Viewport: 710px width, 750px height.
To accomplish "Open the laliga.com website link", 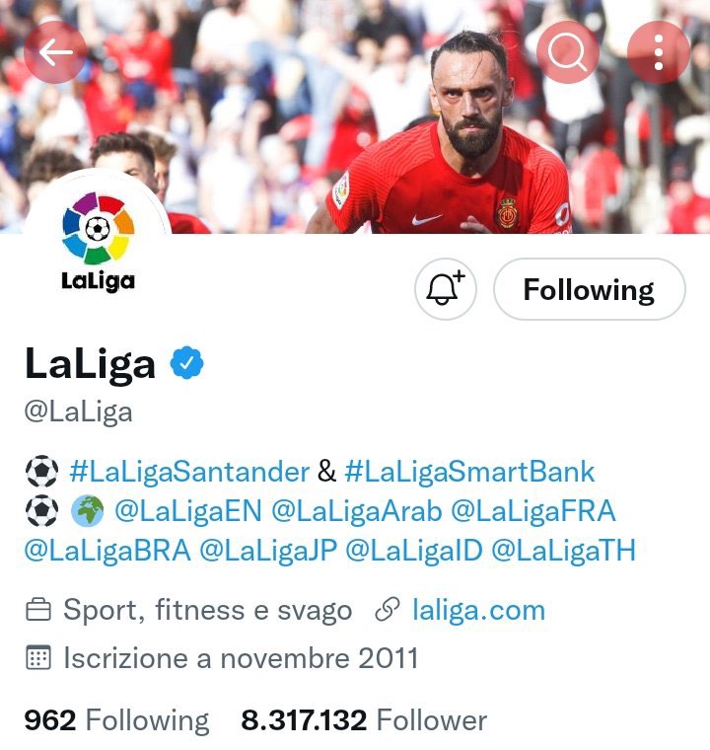I will (478, 610).
